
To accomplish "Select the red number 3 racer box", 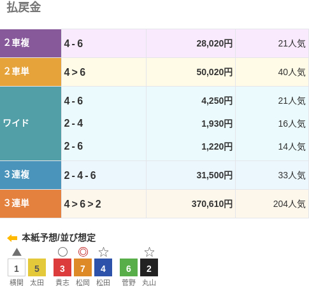I will tap(62, 267).
